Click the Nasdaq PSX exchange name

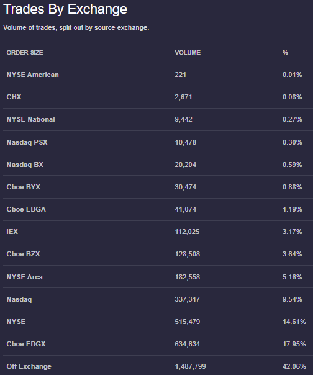pos(27,142)
